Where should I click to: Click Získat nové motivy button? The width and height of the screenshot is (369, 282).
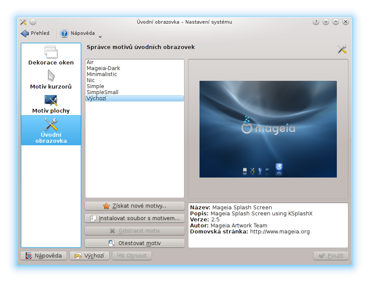pyautogui.click(x=135, y=206)
